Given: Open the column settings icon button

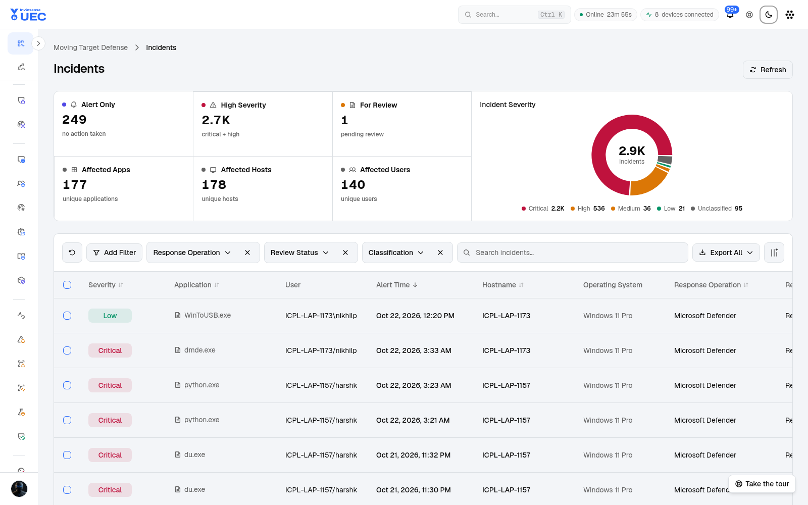Looking at the screenshot, I should pos(774,252).
